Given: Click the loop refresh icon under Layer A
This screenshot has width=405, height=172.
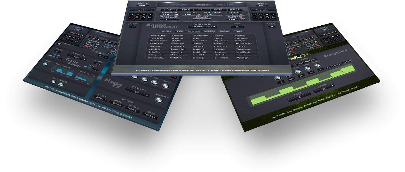Looking at the screenshot, I should pyautogui.click(x=143, y=18).
